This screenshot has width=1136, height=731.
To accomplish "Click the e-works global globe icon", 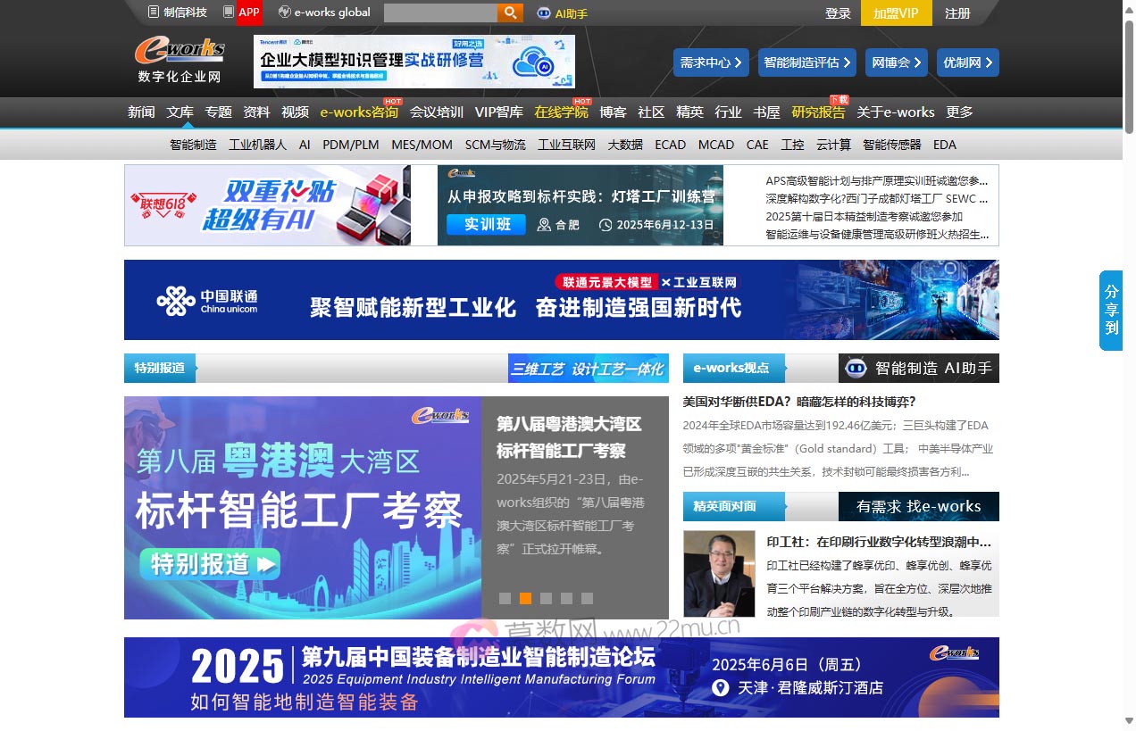I will [284, 12].
